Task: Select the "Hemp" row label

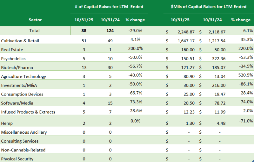Action: tap(7, 123)
